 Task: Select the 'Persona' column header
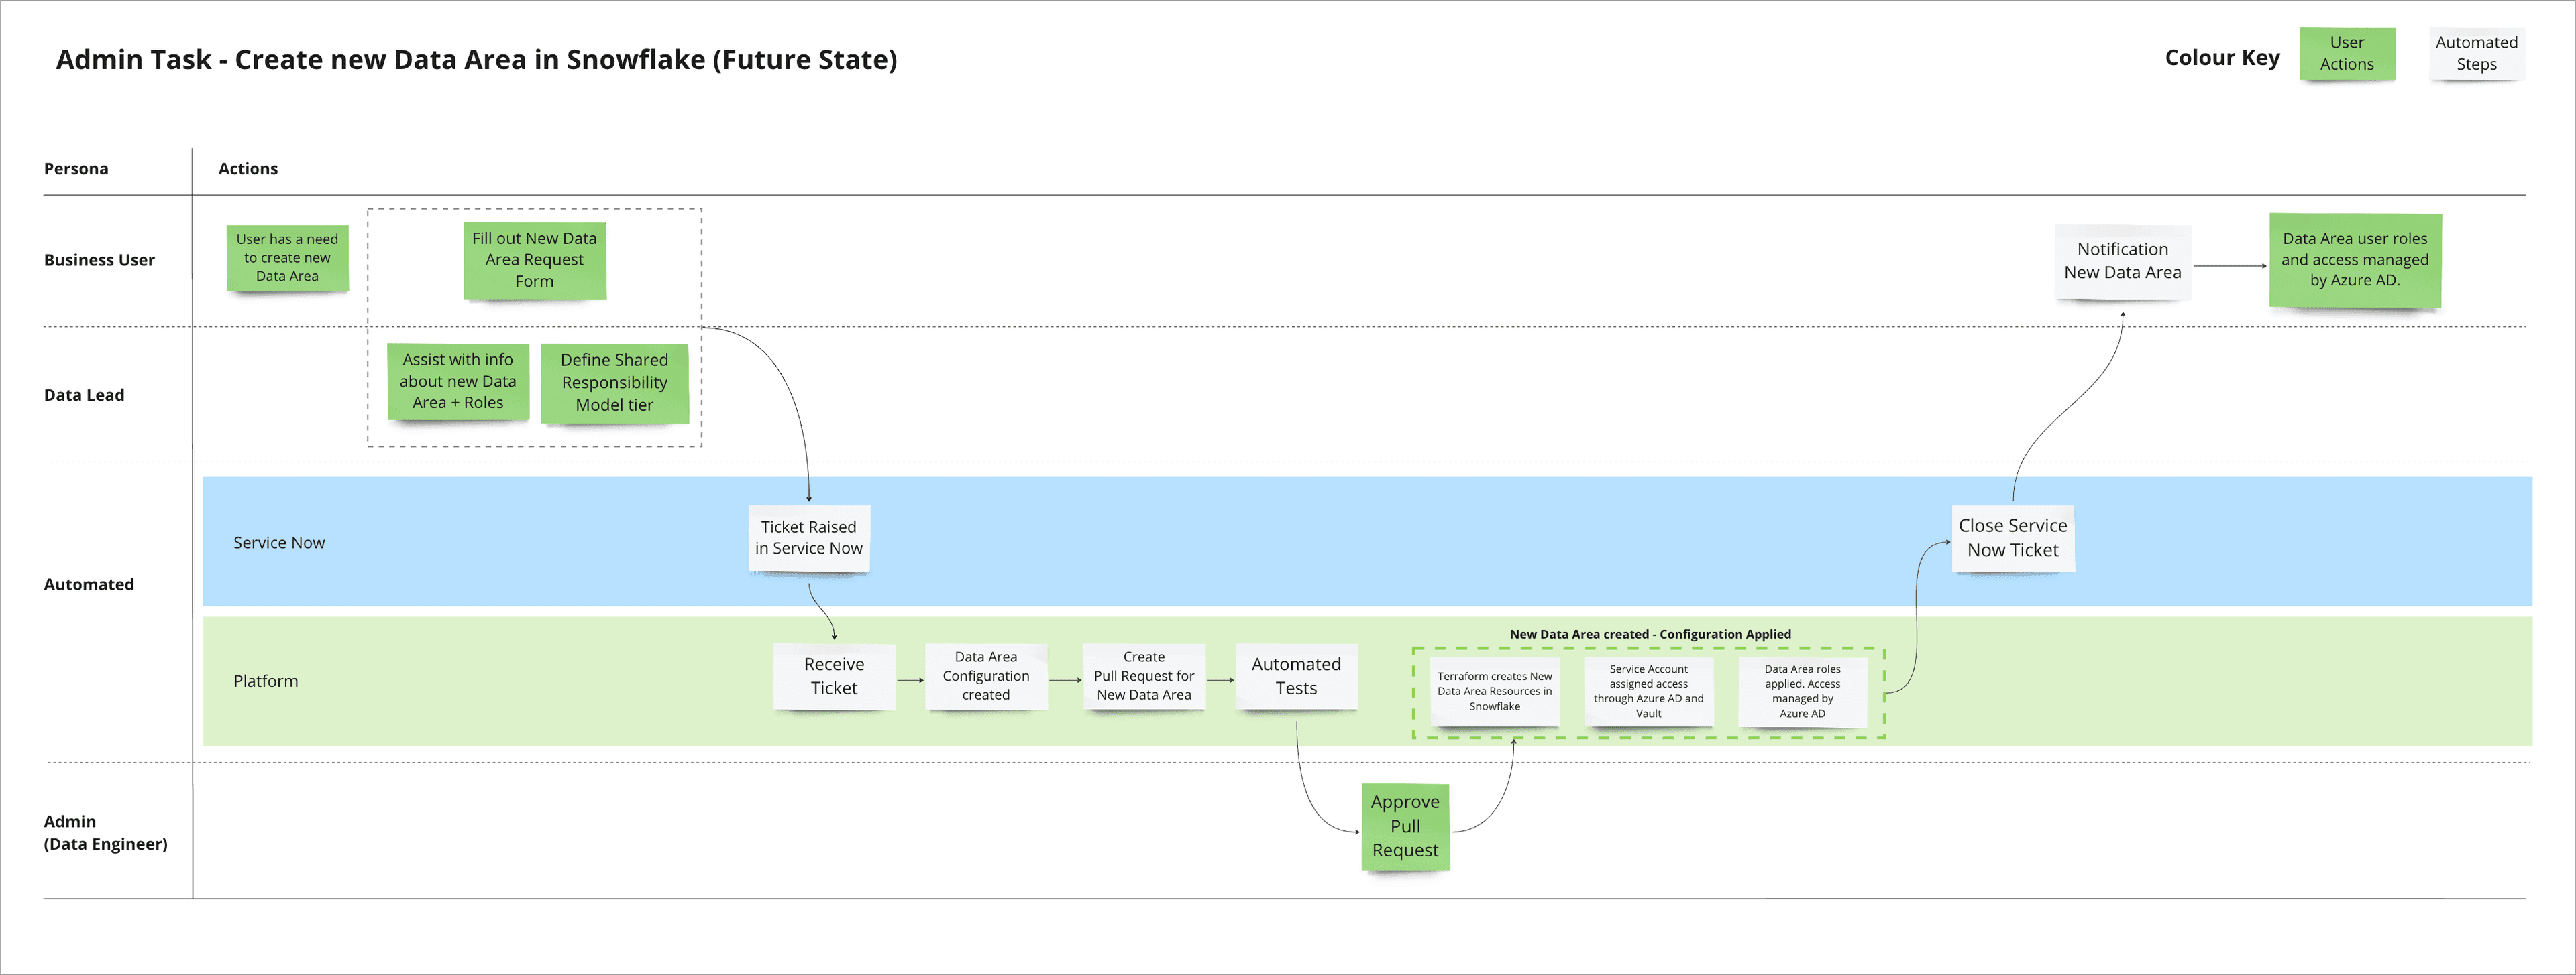(x=76, y=169)
